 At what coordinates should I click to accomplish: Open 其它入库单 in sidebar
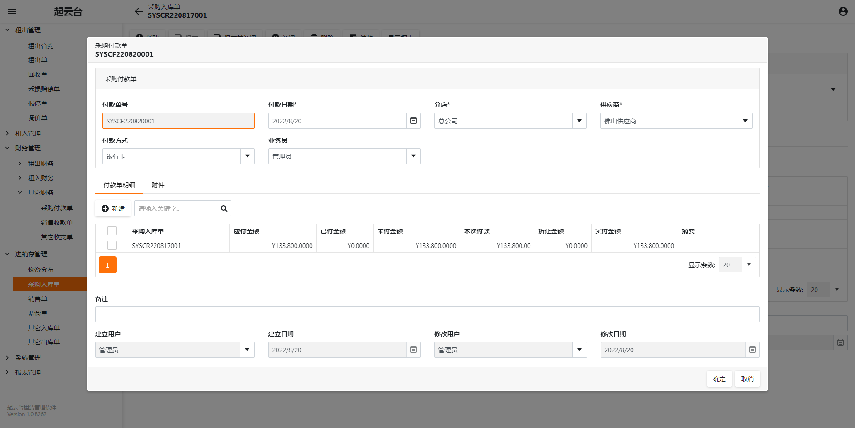click(44, 328)
